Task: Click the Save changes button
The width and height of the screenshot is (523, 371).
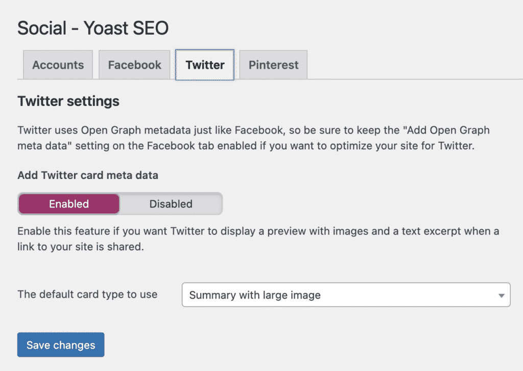Action: [x=60, y=344]
